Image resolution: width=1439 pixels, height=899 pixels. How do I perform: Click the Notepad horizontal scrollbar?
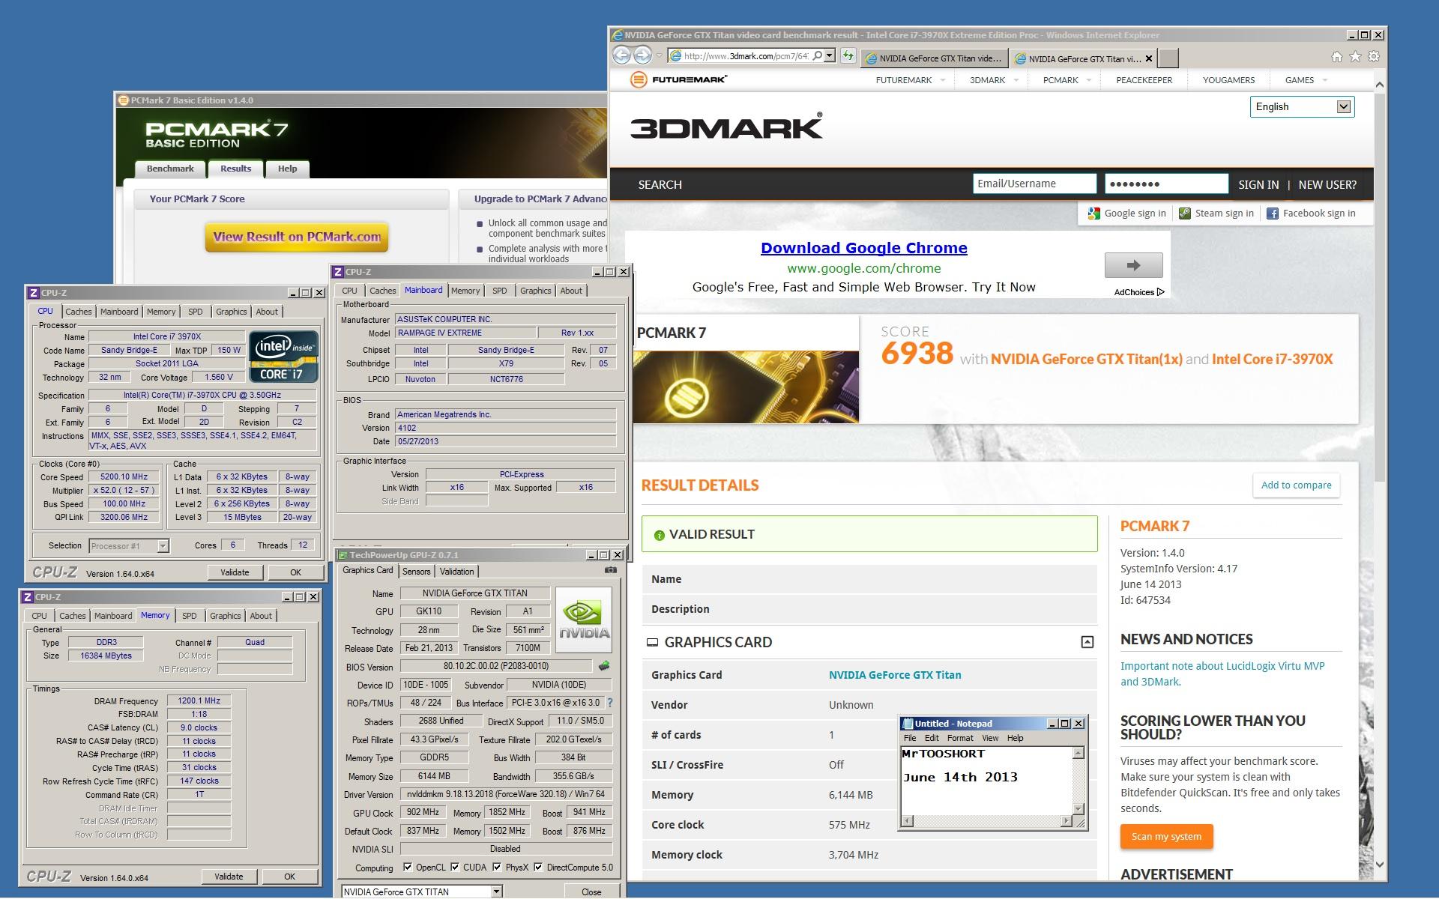(x=986, y=821)
